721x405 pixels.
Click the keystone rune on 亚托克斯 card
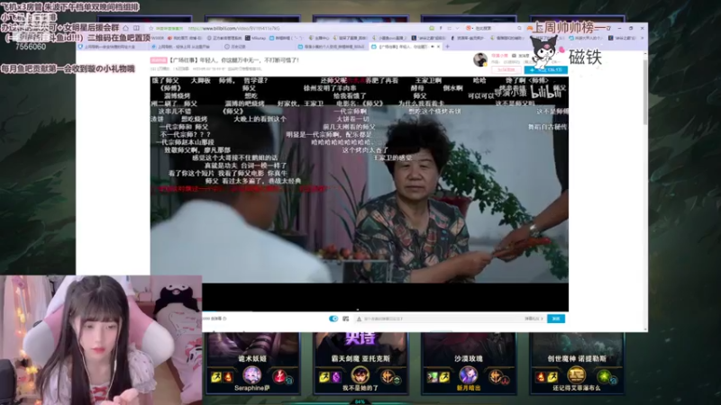[387, 376]
